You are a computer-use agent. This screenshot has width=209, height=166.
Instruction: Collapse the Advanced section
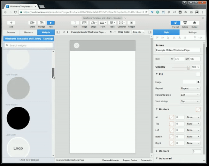(x=157, y=158)
